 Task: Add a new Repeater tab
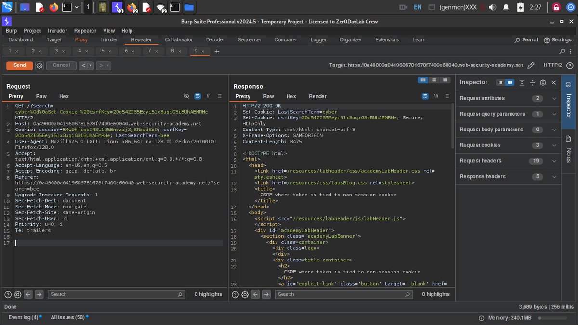click(217, 51)
